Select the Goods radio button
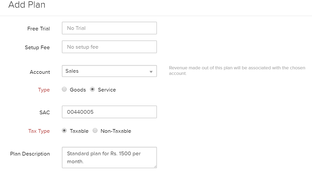 point(64,89)
